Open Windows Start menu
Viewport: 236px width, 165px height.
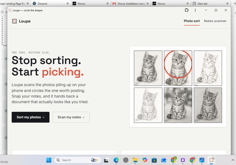49,160
